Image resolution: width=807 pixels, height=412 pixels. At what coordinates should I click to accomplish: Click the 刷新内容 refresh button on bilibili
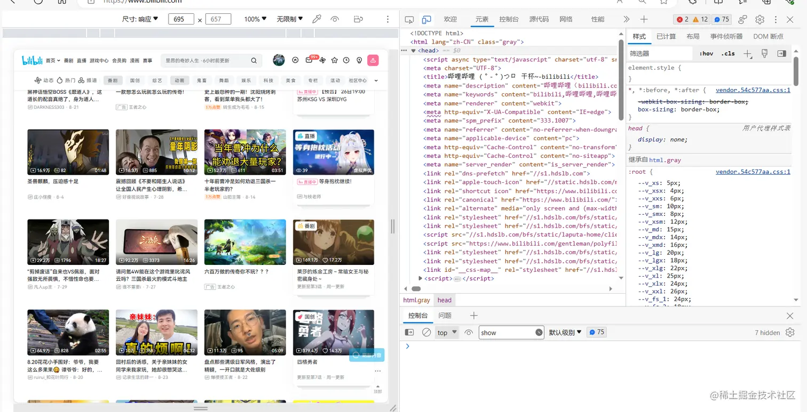coord(367,355)
